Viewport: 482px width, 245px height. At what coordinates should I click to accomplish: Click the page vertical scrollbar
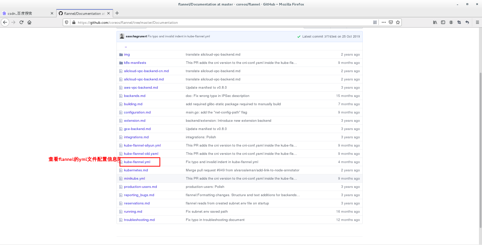coord(480,150)
